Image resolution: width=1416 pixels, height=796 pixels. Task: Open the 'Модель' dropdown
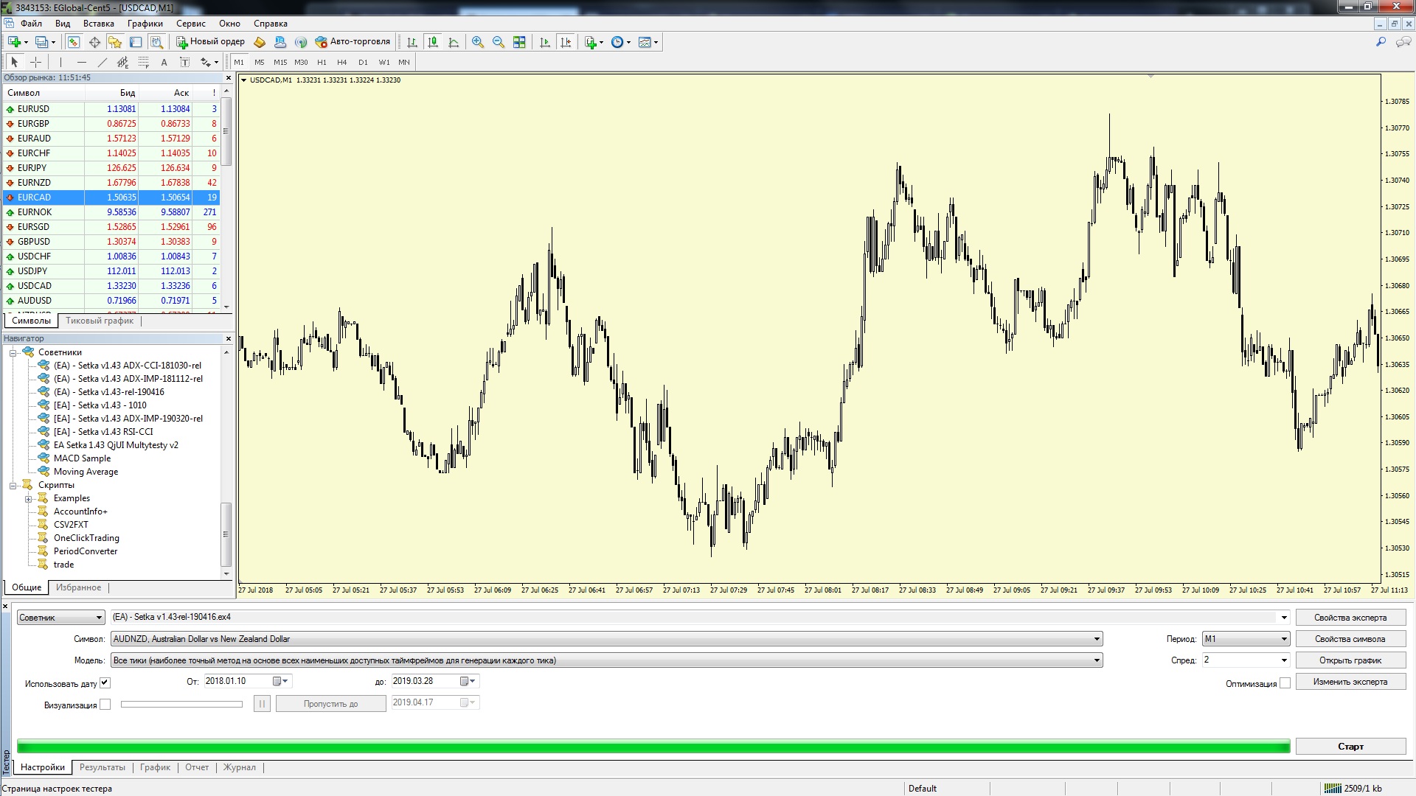1097,660
